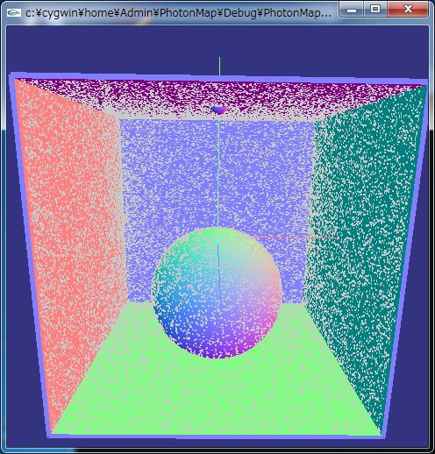Click the rainbow-shaded sphere in the render
Screen dimensions: 435x454
pyautogui.click(x=217, y=293)
